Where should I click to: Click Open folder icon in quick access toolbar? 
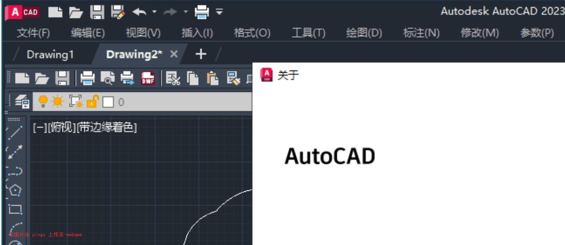76,12
